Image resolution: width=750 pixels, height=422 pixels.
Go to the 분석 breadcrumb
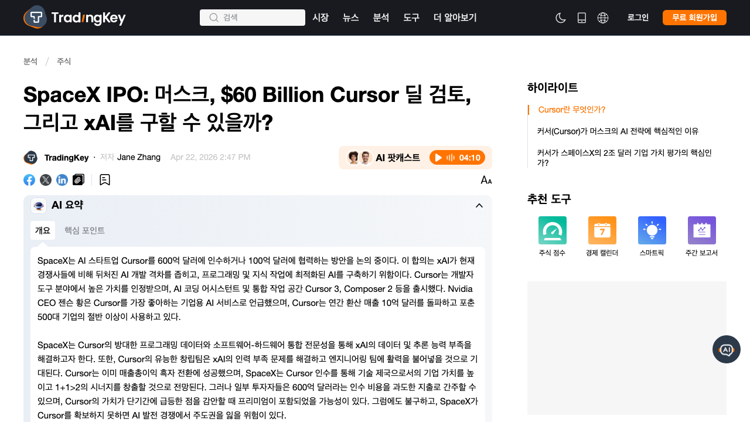(30, 62)
